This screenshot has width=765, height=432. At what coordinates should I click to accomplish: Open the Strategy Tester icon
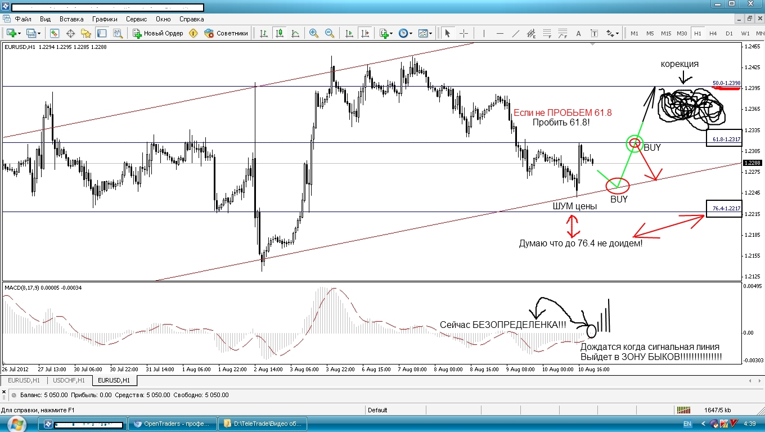click(x=118, y=33)
